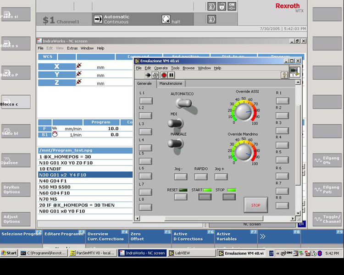
Task: Select line 20 IF @X_HOMEPOS = 30 THEN
Action: pyautogui.click(x=85, y=205)
